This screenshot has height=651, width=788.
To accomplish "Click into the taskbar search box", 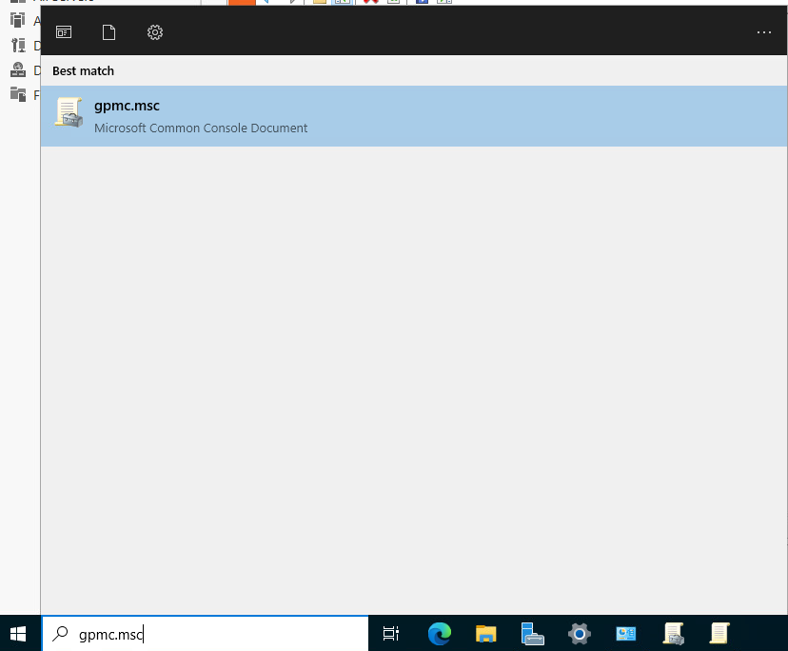I will [205, 634].
